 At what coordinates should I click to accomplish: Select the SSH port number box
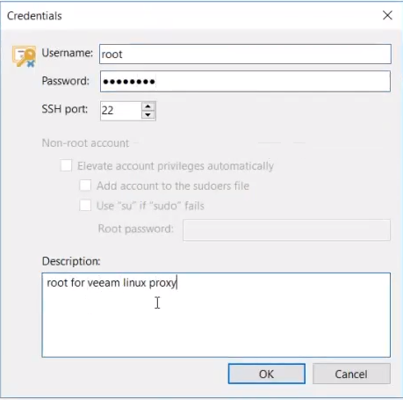click(x=121, y=111)
